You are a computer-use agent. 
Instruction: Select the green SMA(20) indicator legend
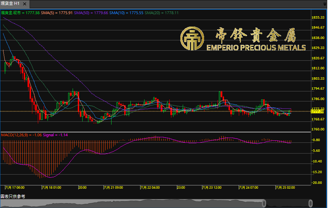point(162,13)
